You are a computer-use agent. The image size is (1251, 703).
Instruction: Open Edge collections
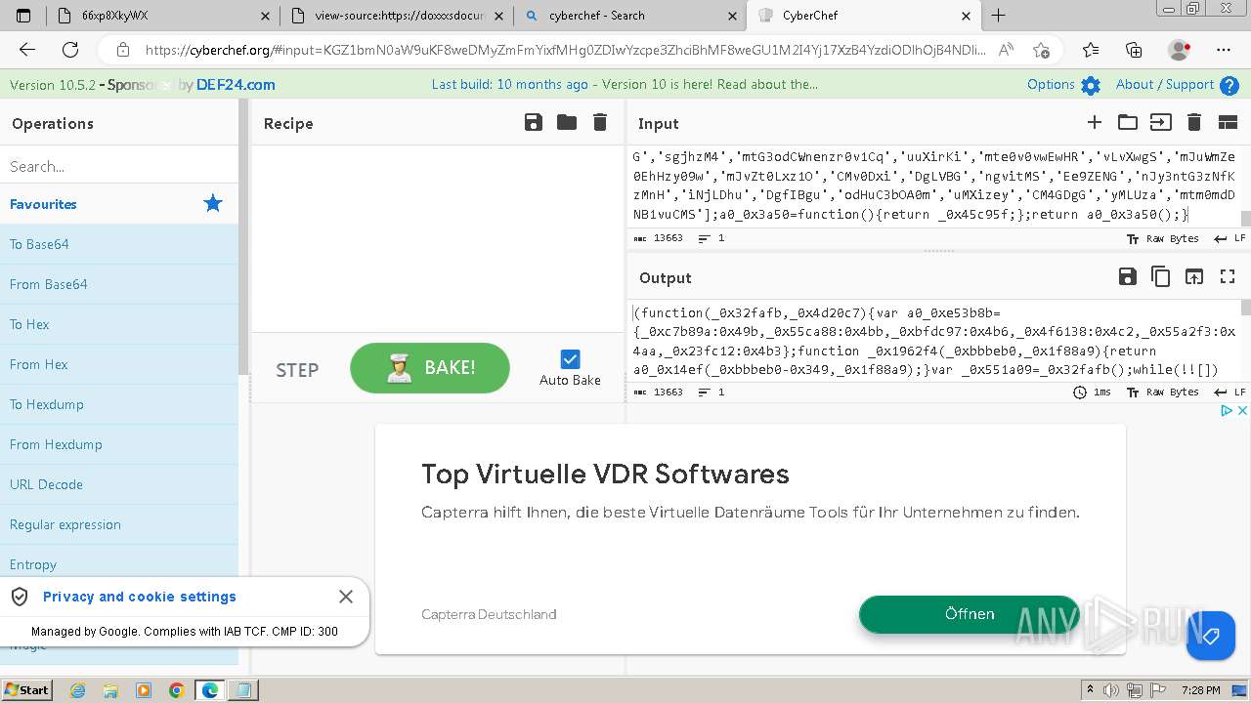tap(1134, 50)
